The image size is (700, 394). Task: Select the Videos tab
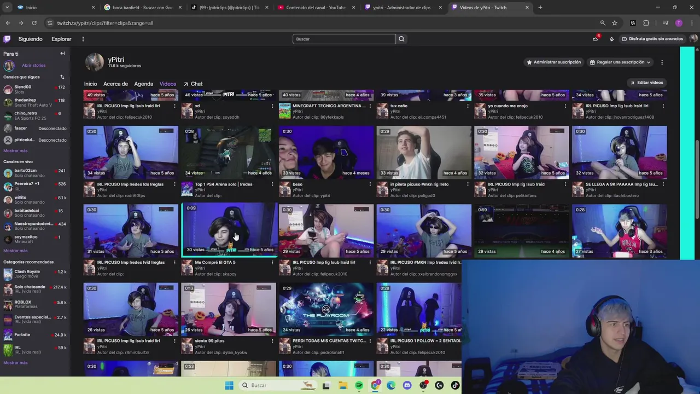click(167, 84)
